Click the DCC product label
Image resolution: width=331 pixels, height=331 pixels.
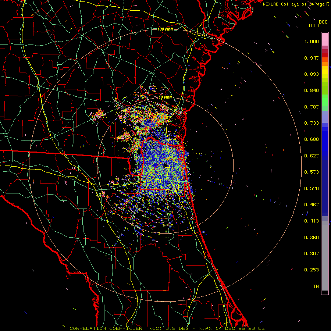coord(323,22)
